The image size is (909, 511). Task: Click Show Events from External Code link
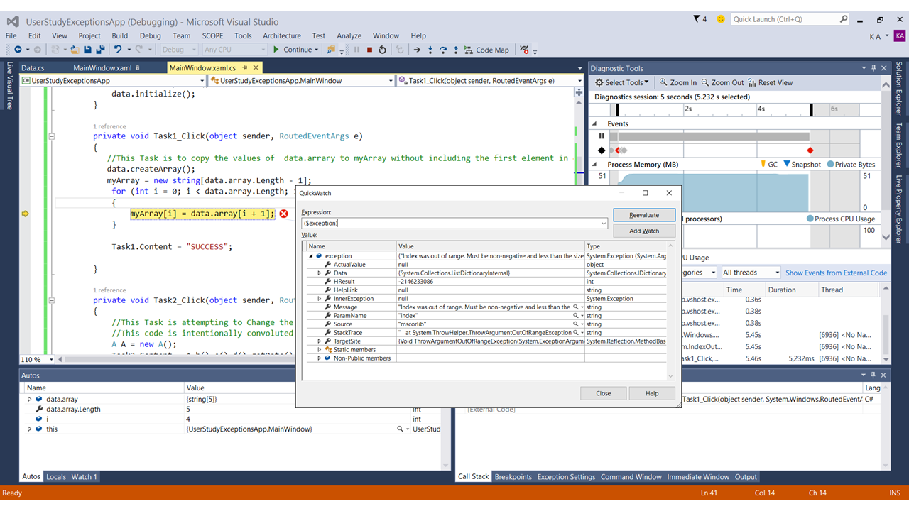(x=837, y=273)
